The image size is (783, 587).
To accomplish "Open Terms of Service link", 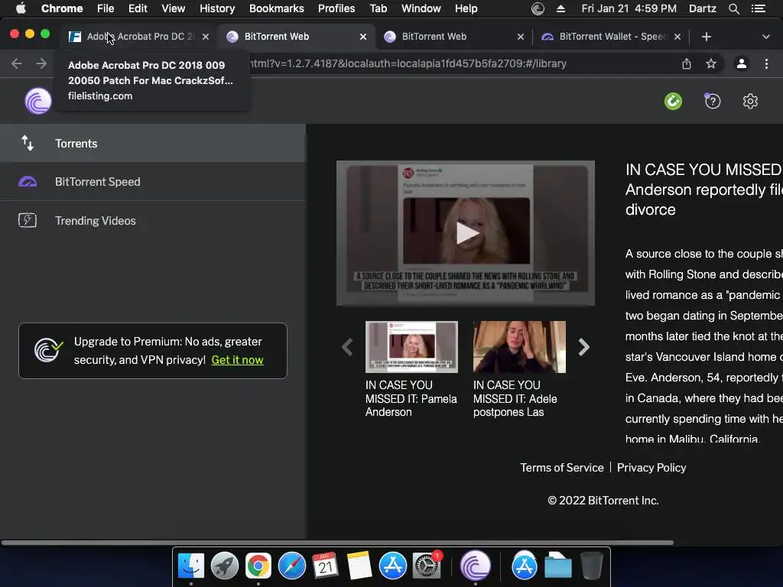I will 562,468.
